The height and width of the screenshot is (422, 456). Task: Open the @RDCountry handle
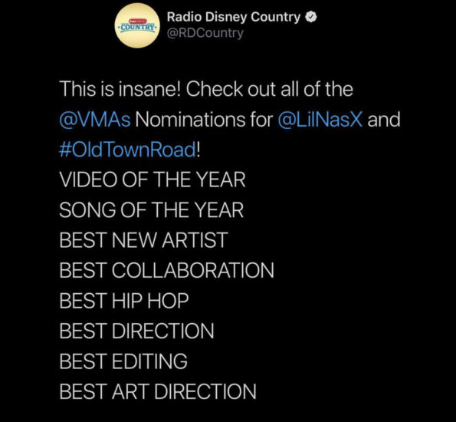tap(205, 33)
